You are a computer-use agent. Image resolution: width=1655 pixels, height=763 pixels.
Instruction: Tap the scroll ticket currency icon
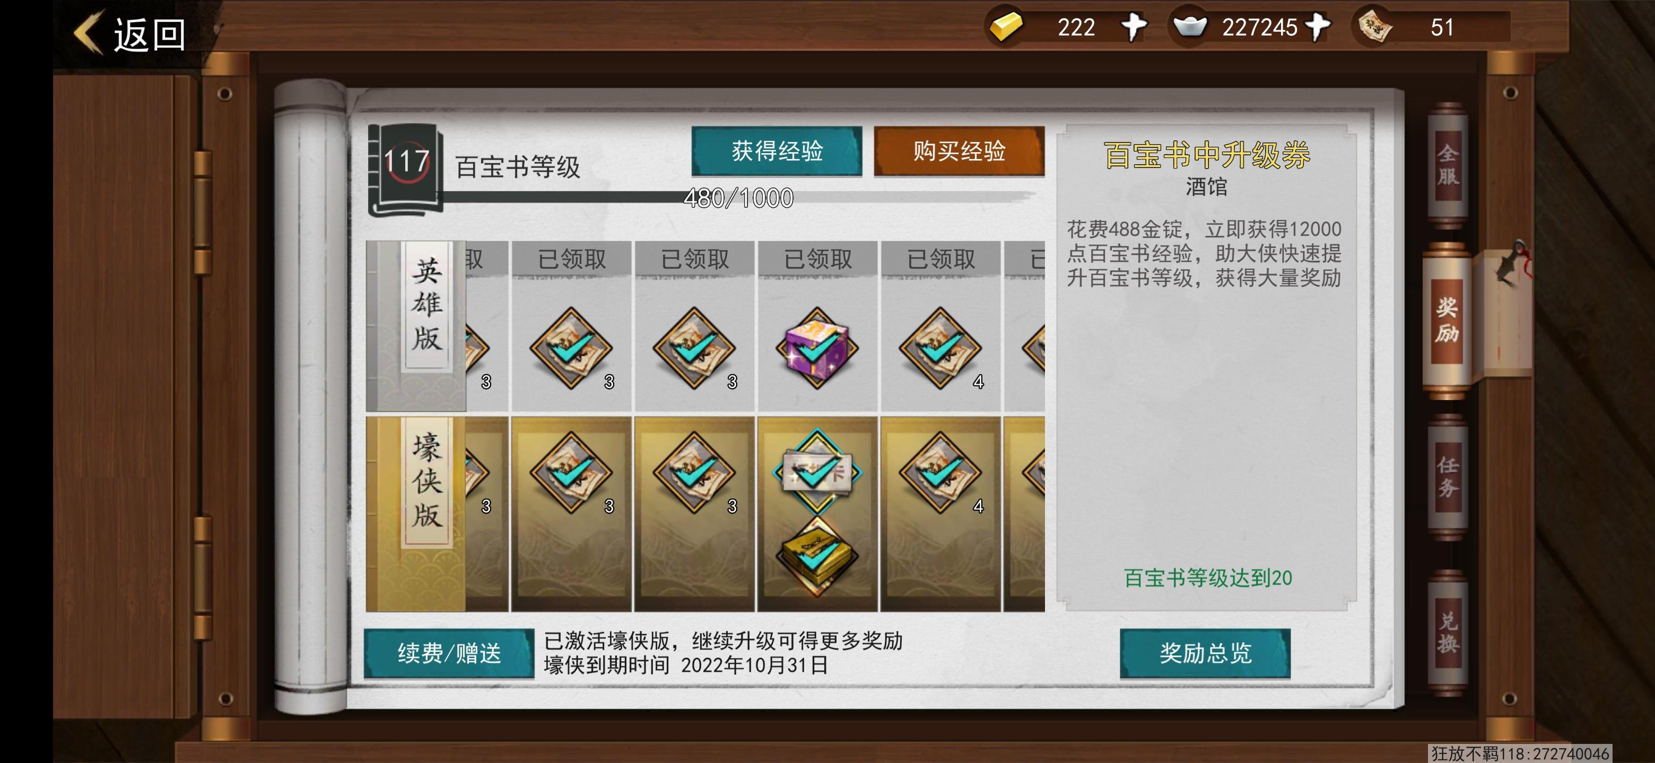click(x=1375, y=27)
